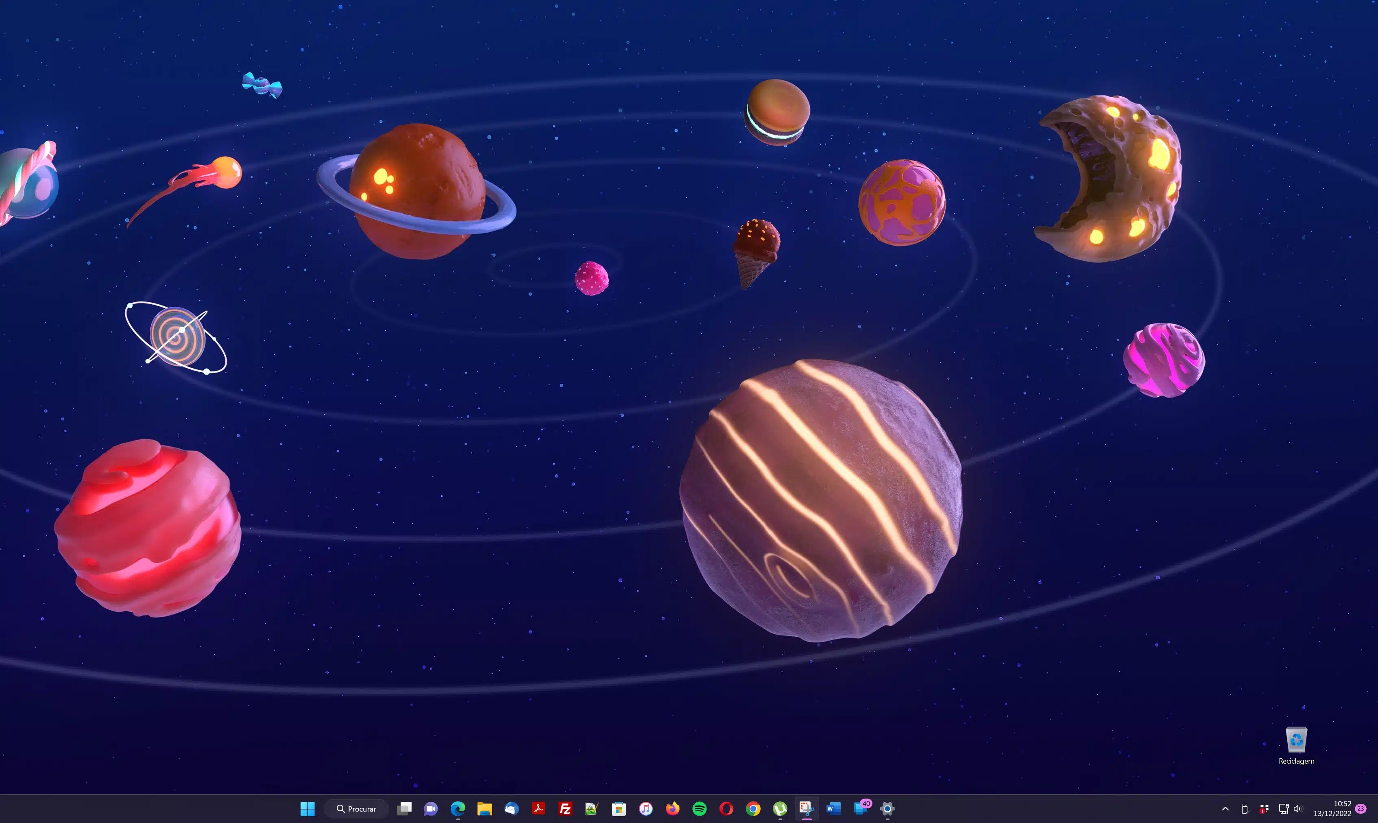Open Microsoft Word from the taskbar
Screen dimensions: 1378x823
[x=834, y=809]
